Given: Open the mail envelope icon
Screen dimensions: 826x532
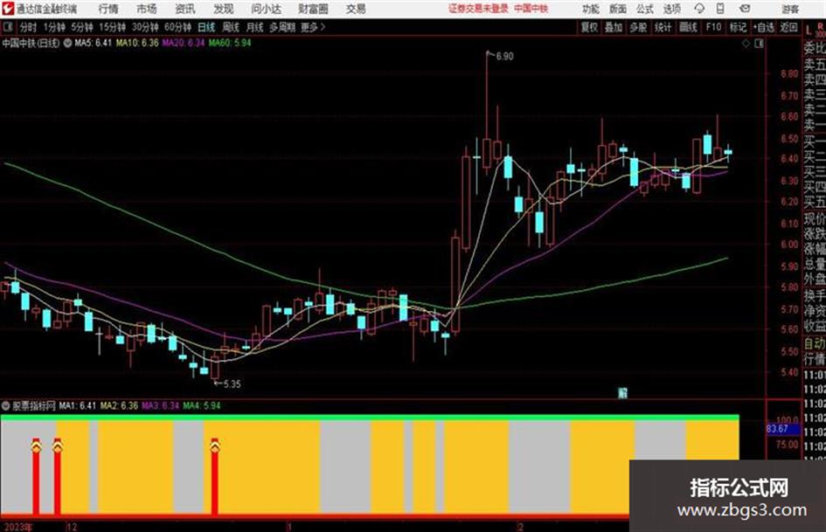Looking at the screenshot, I should pyautogui.click(x=745, y=9).
